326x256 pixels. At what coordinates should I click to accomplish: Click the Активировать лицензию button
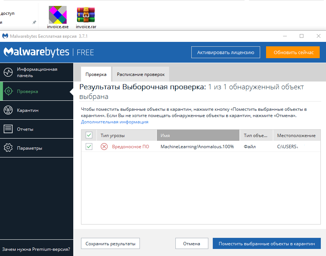226,52
